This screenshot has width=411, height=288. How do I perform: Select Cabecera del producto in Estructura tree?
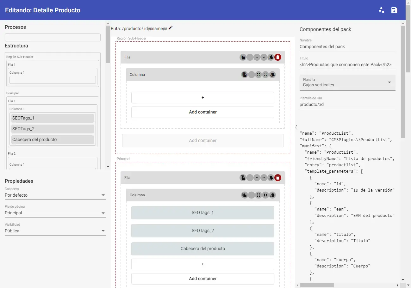(x=53, y=139)
